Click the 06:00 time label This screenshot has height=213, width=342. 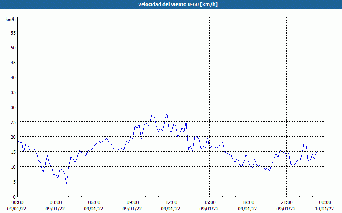coord(94,203)
